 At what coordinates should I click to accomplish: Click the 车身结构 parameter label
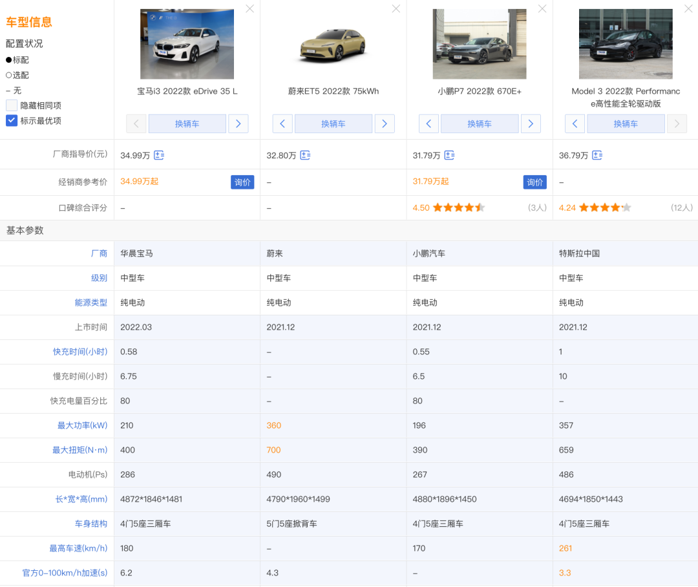91,524
